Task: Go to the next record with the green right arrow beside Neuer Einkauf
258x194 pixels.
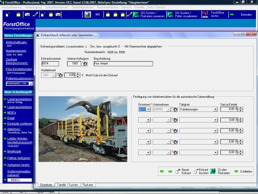Action: click(170, 171)
